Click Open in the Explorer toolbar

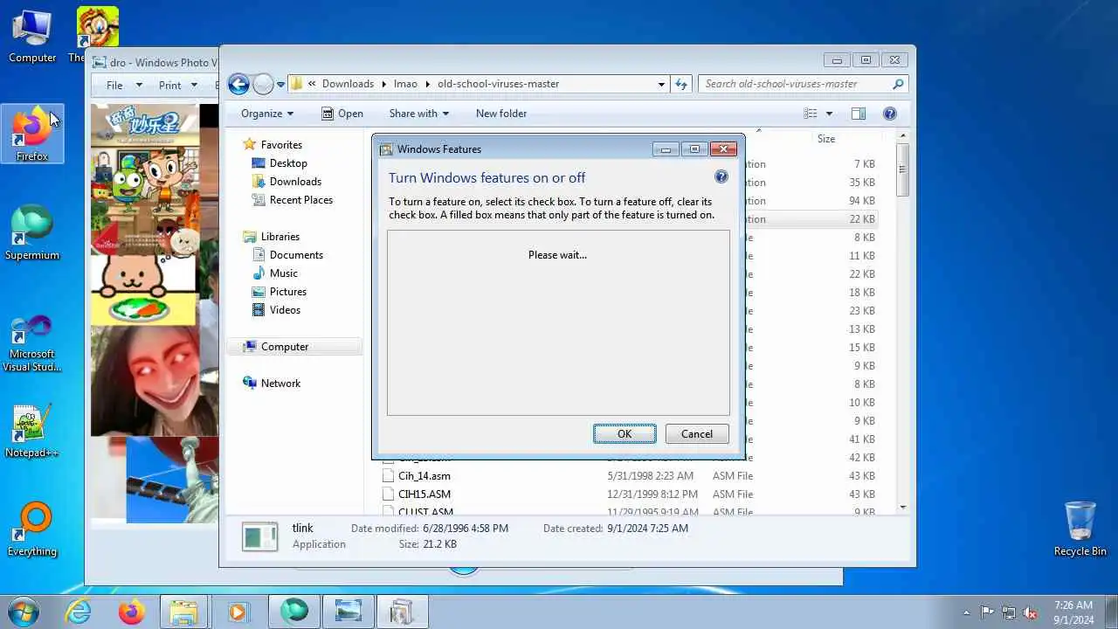[342, 114]
